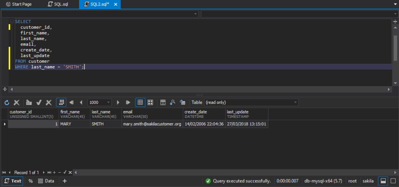Click the export data icon next to Table
The width and height of the screenshot is (399, 187).
tap(182, 103)
